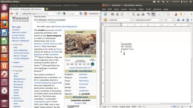The height and width of the screenshot is (108, 193).
Task: Open the Table menu in Writer
Action: 141,9
